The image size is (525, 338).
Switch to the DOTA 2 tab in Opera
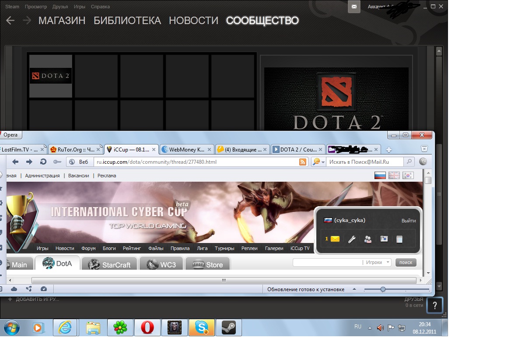(298, 149)
